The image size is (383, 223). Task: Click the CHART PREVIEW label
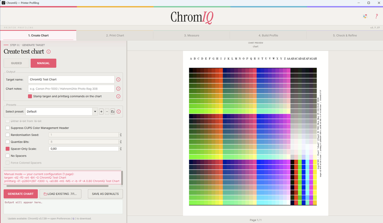pos(255,43)
